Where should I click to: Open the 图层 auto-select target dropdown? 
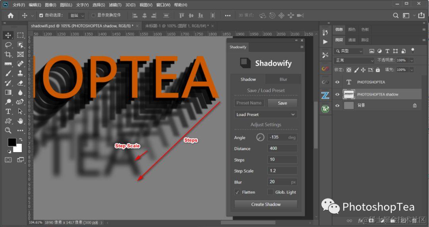pos(76,15)
